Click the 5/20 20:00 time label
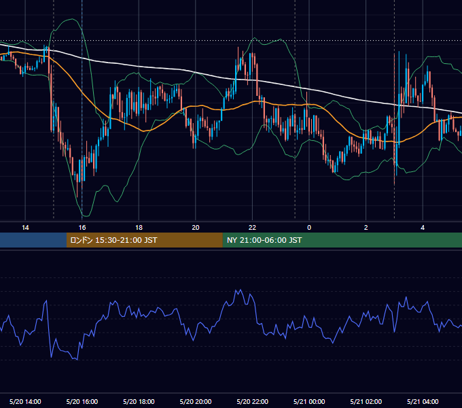462x408 pixels. click(x=196, y=401)
